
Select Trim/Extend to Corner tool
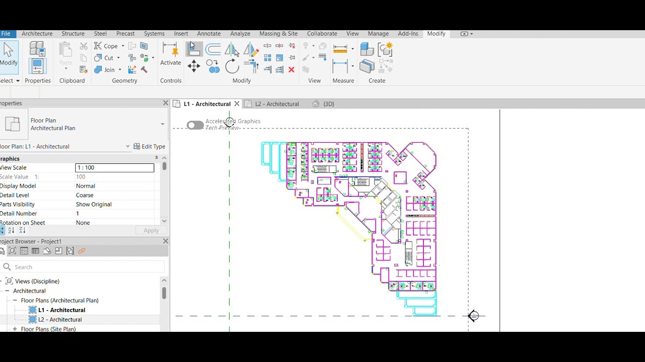pyautogui.click(x=250, y=66)
